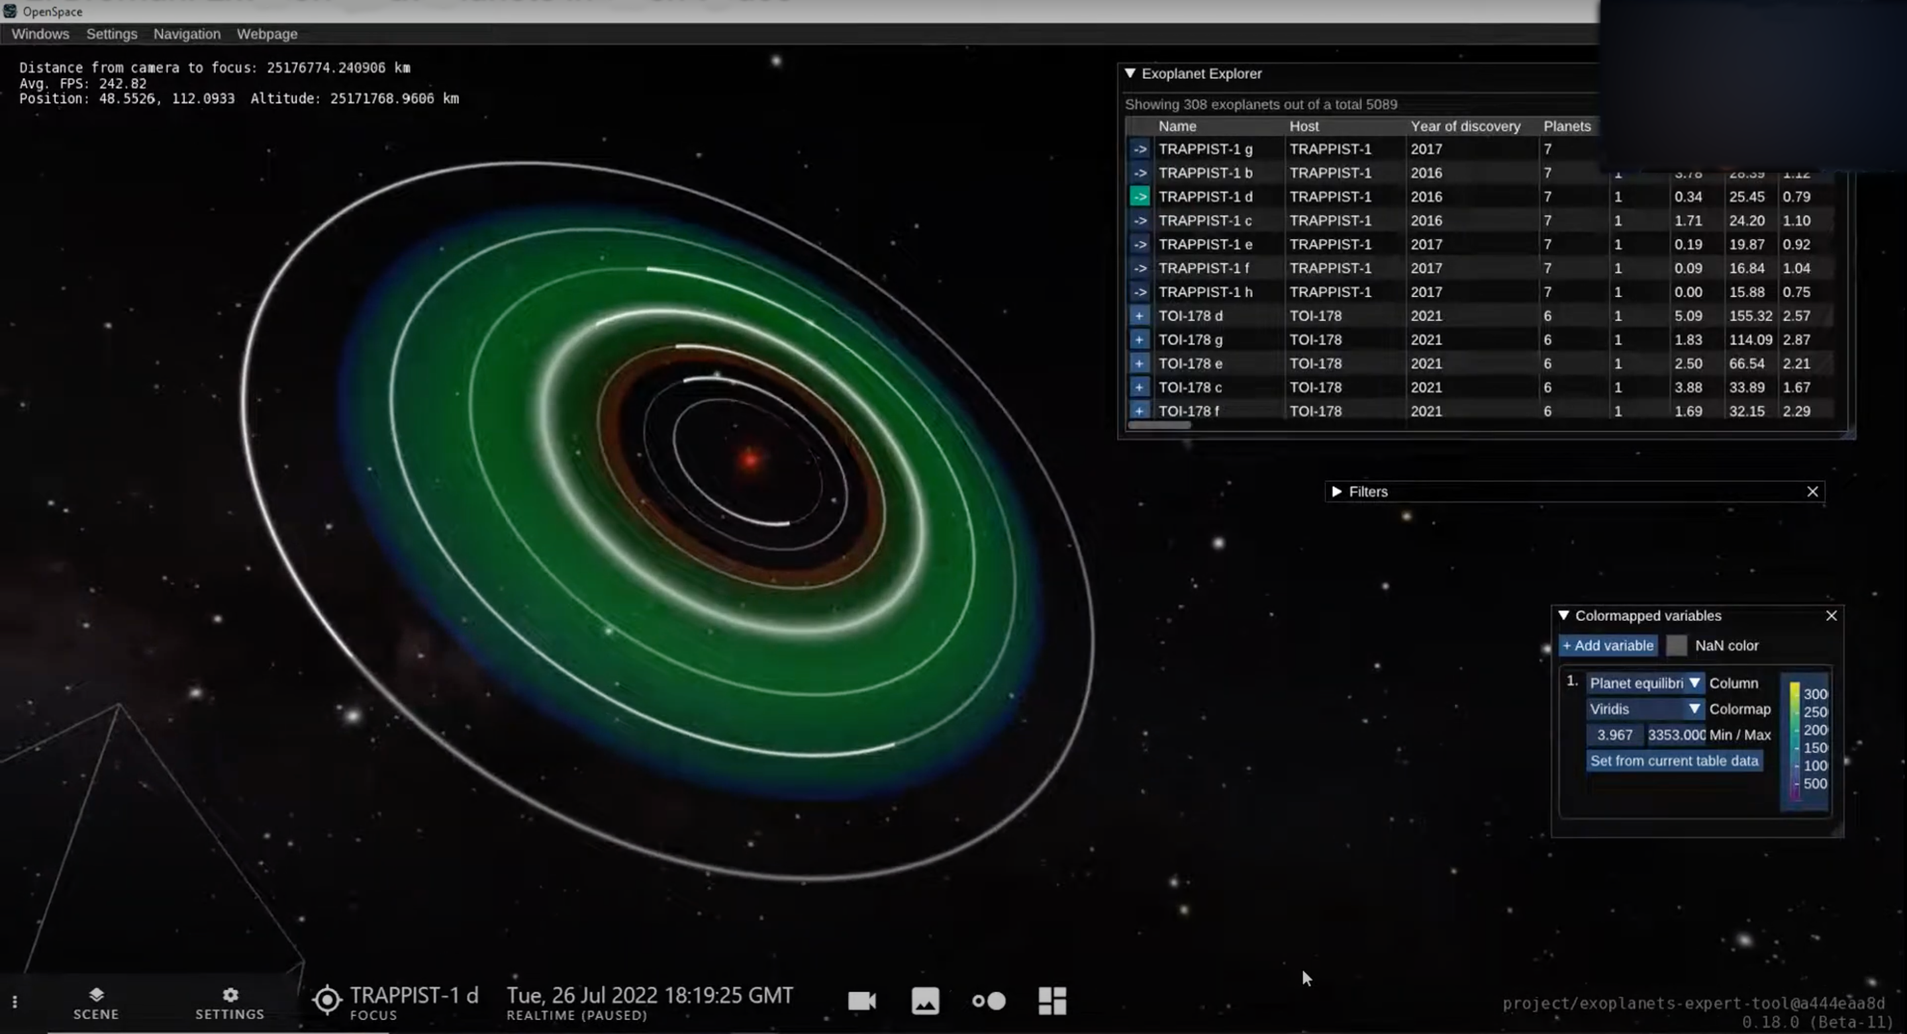Viewport: 1907px width, 1034px height.
Task: Select the TOI-178 f name cell
Action: coord(1188,411)
